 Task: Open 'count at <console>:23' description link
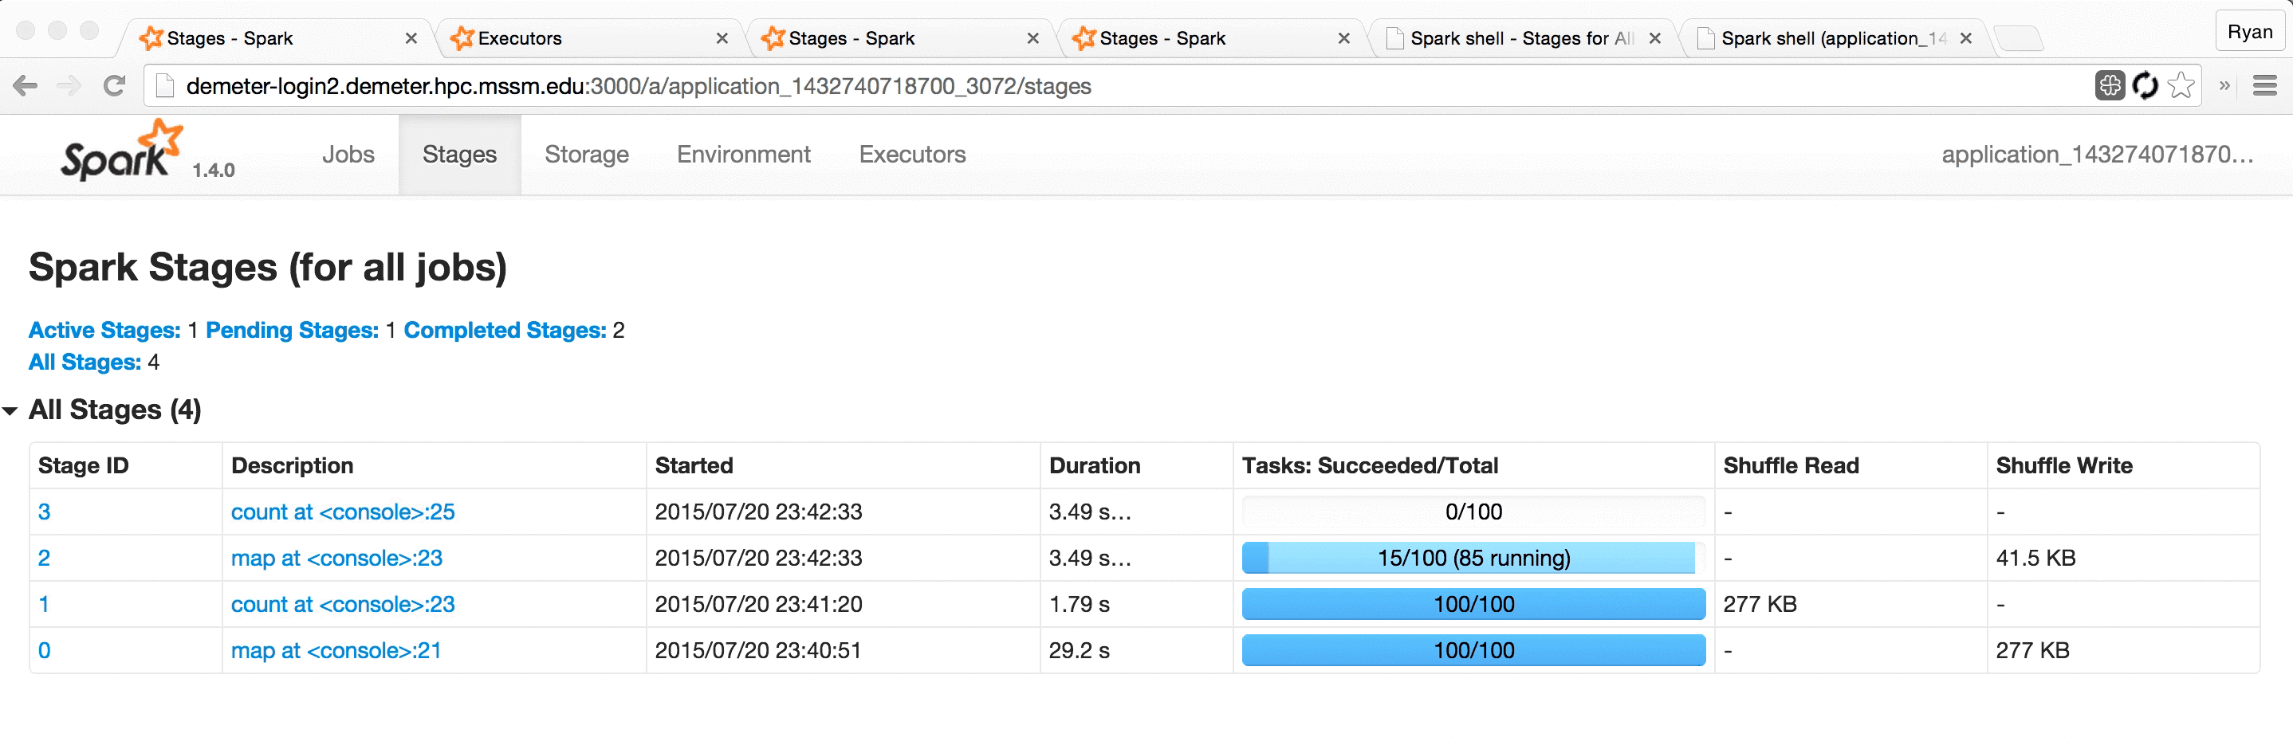(x=343, y=604)
